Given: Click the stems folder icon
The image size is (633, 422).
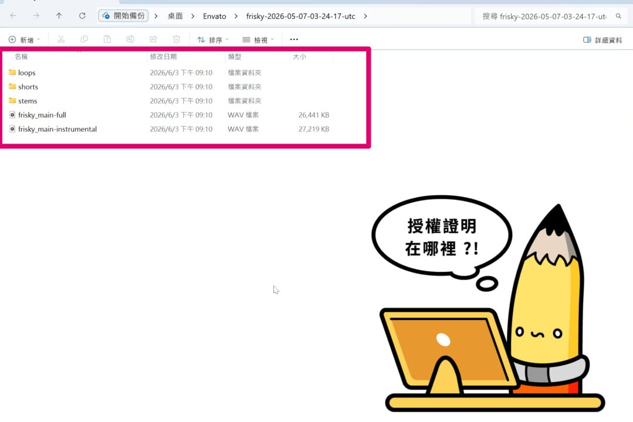Looking at the screenshot, I should (12, 100).
